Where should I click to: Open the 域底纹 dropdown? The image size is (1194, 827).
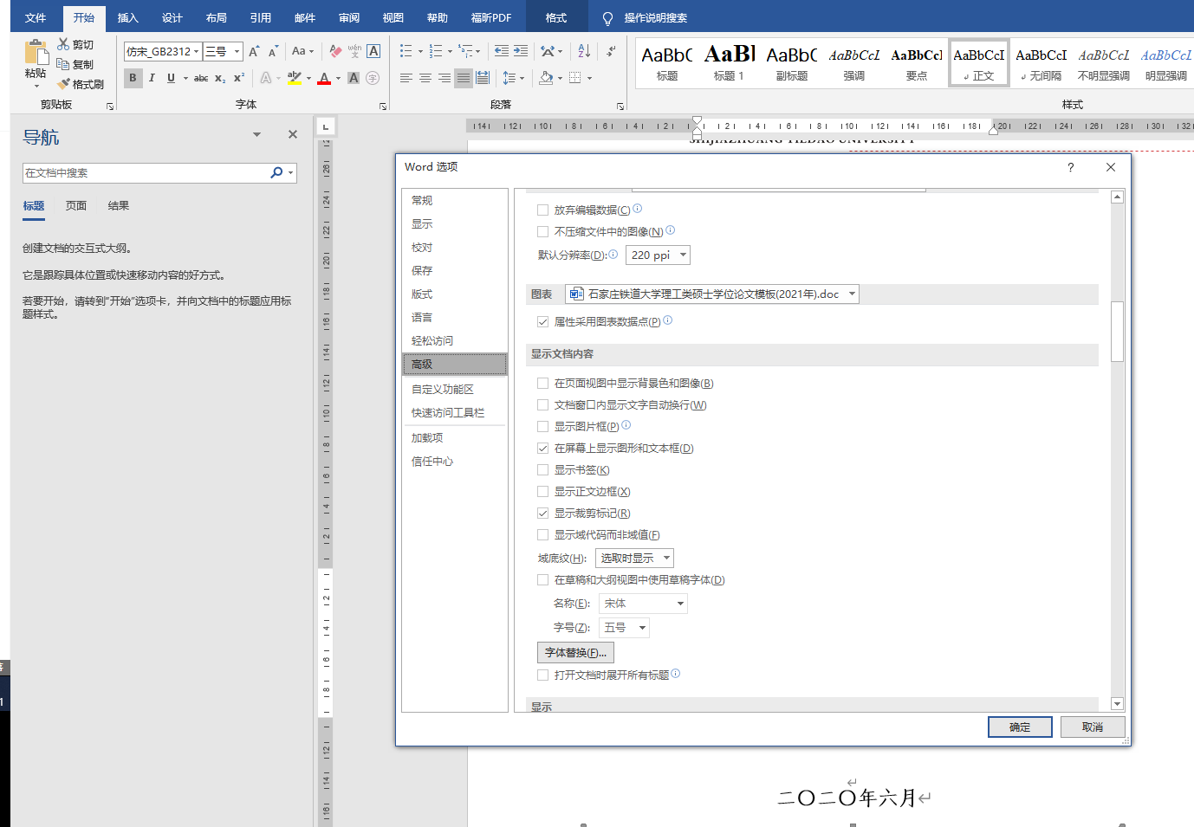(633, 557)
